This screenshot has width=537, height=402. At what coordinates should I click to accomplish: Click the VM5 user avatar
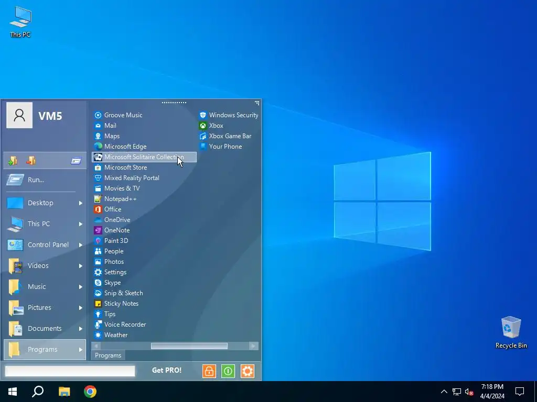[19, 115]
